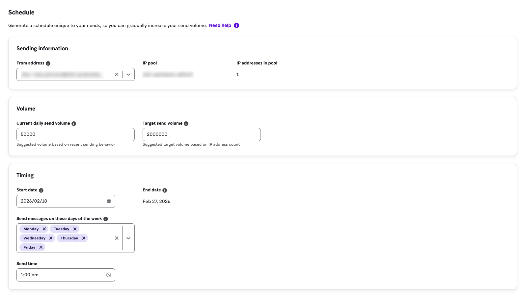Clear all selected weekdays with the X

pyautogui.click(x=116, y=238)
